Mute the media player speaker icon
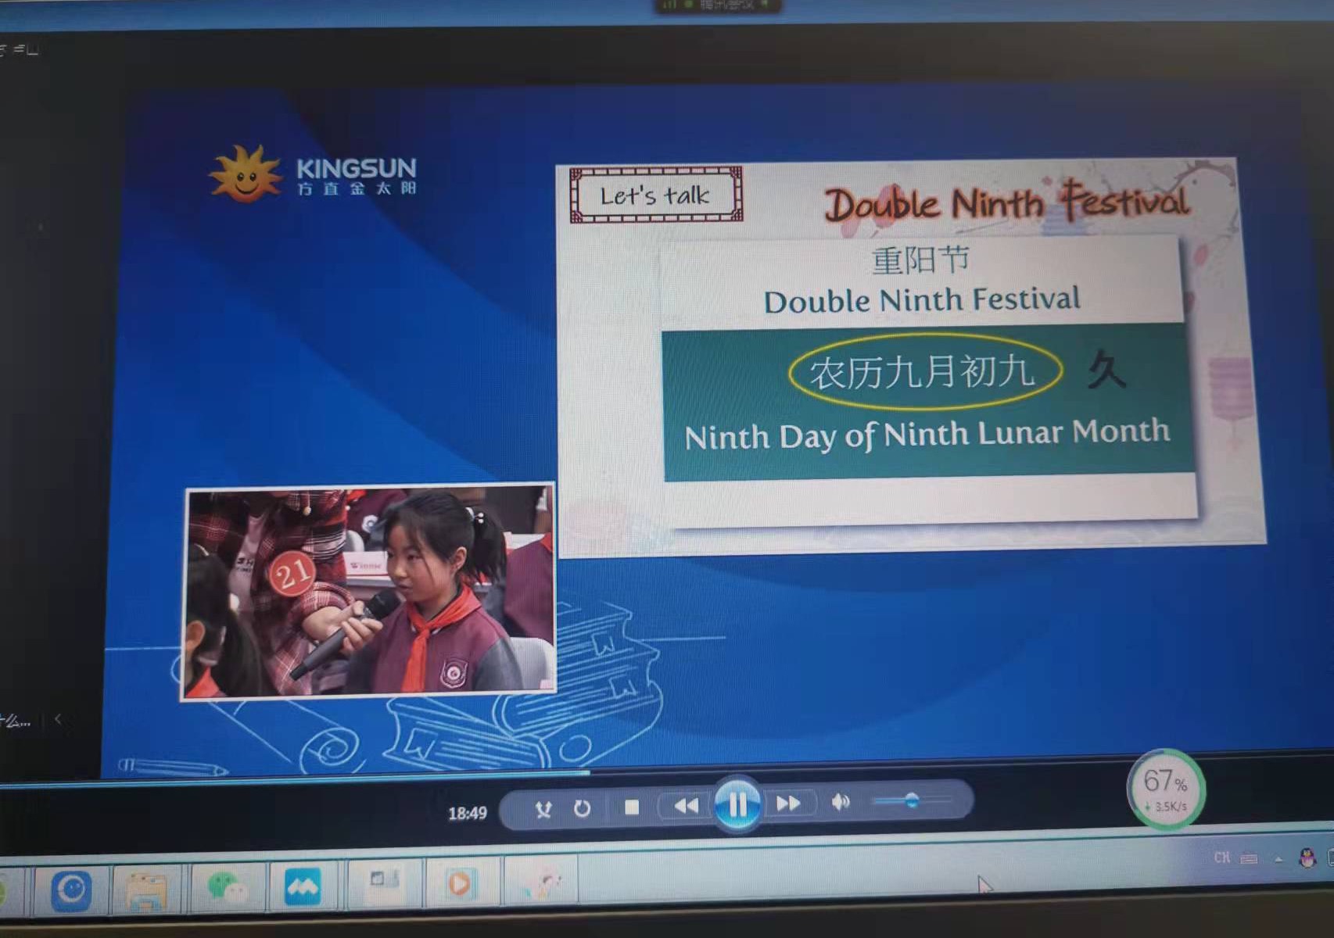The image size is (1334, 938). [x=841, y=802]
